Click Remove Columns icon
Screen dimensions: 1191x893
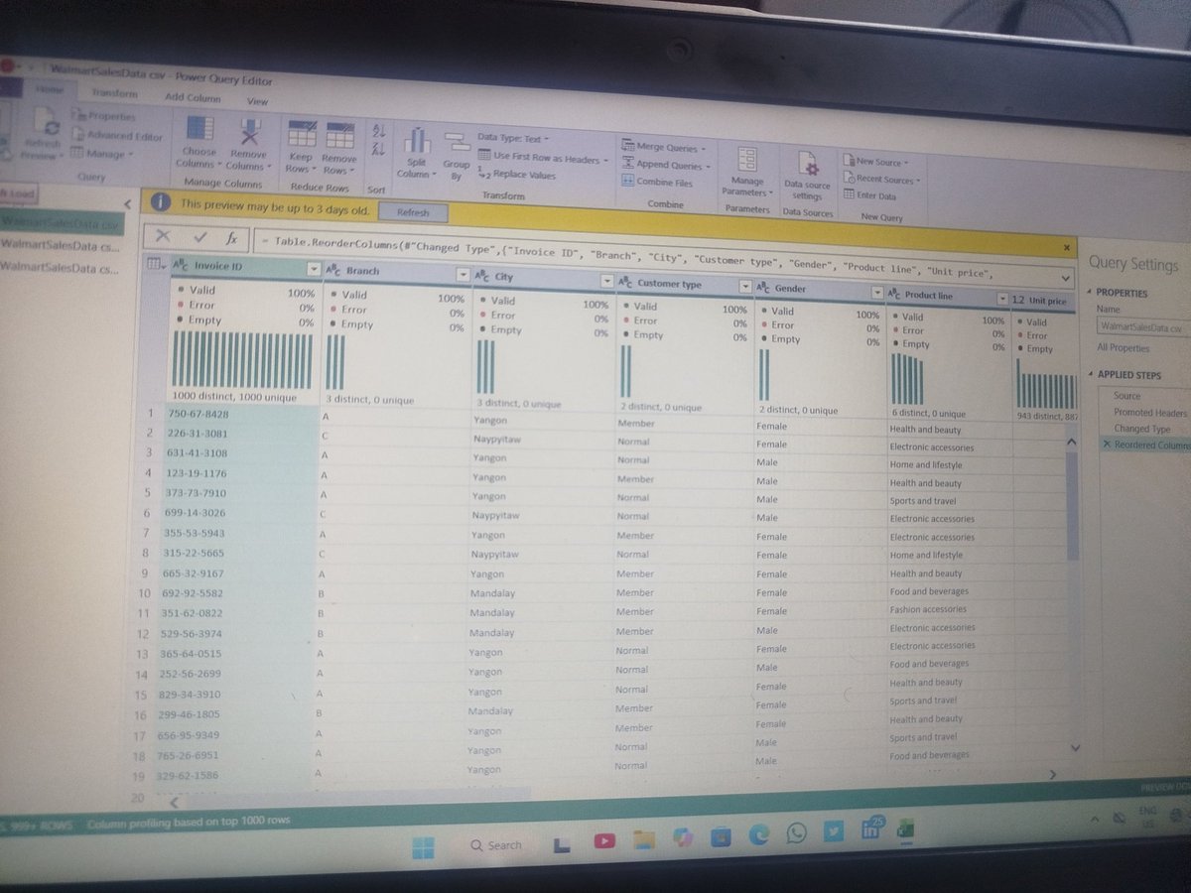250,130
